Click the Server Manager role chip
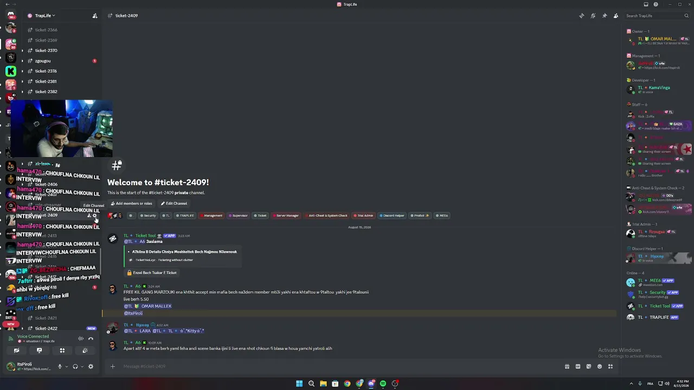The width and height of the screenshot is (694, 390). pyautogui.click(x=286, y=216)
